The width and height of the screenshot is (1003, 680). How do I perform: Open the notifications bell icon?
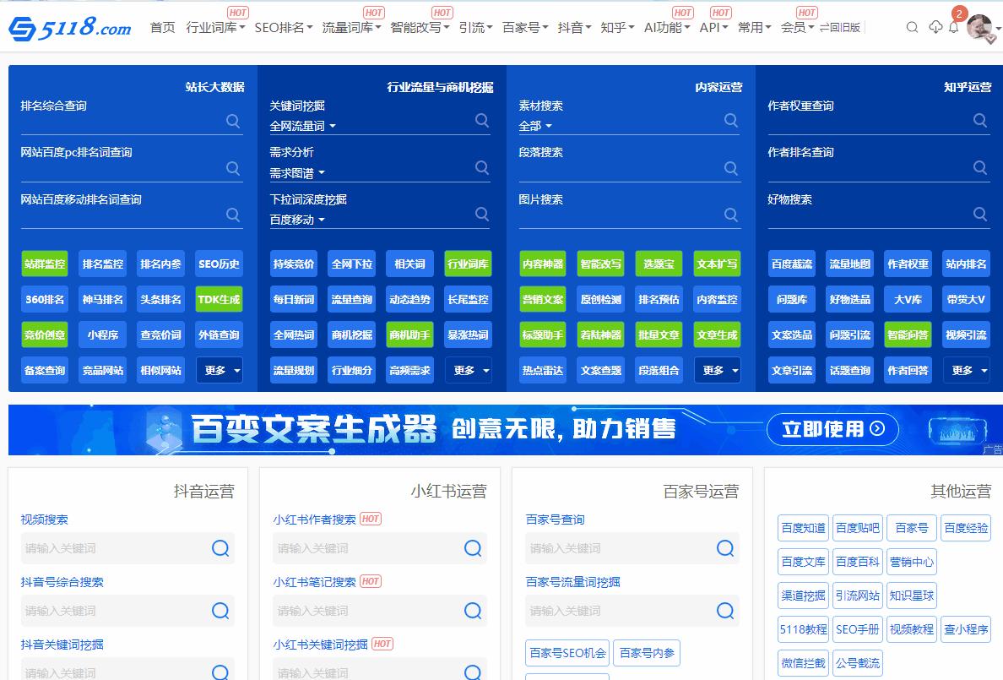click(x=954, y=28)
